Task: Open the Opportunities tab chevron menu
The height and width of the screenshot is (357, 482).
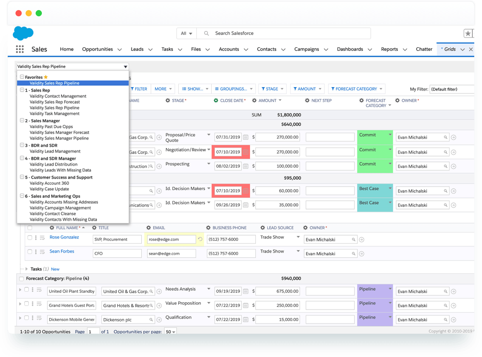Action: 119,50
